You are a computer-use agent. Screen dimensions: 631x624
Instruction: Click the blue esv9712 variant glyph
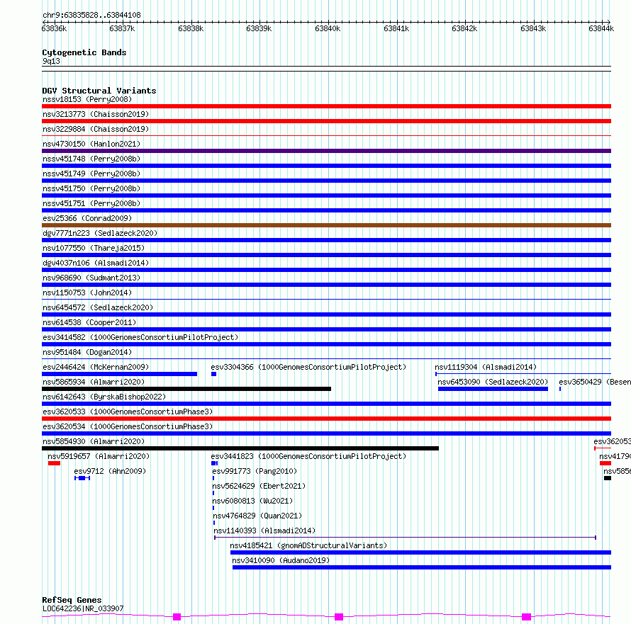pyautogui.click(x=82, y=478)
